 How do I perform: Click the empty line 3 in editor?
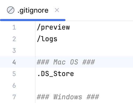(84, 50)
